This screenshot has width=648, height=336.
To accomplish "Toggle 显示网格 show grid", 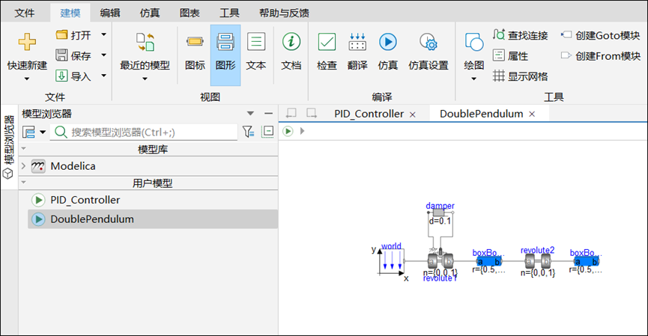I will pyautogui.click(x=521, y=76).
